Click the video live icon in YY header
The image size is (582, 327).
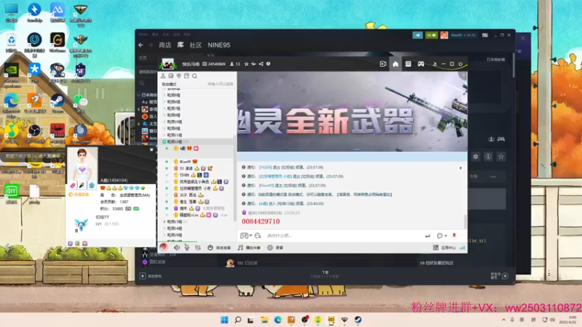point(383,64)
